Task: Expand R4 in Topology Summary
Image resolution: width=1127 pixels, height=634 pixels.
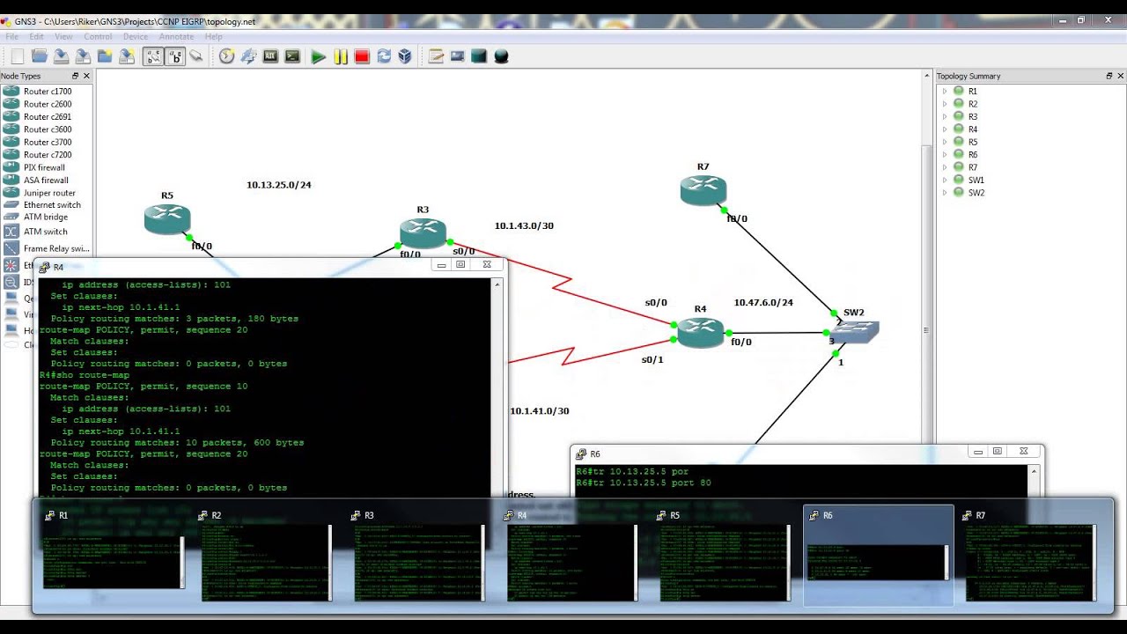Action: 945,129
